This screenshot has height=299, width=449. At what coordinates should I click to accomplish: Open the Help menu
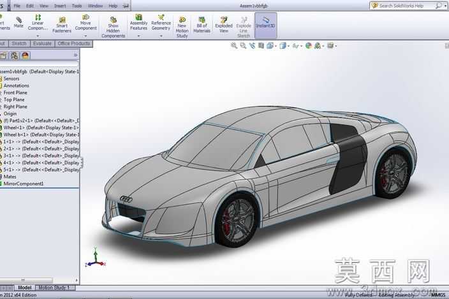(113, 6)
